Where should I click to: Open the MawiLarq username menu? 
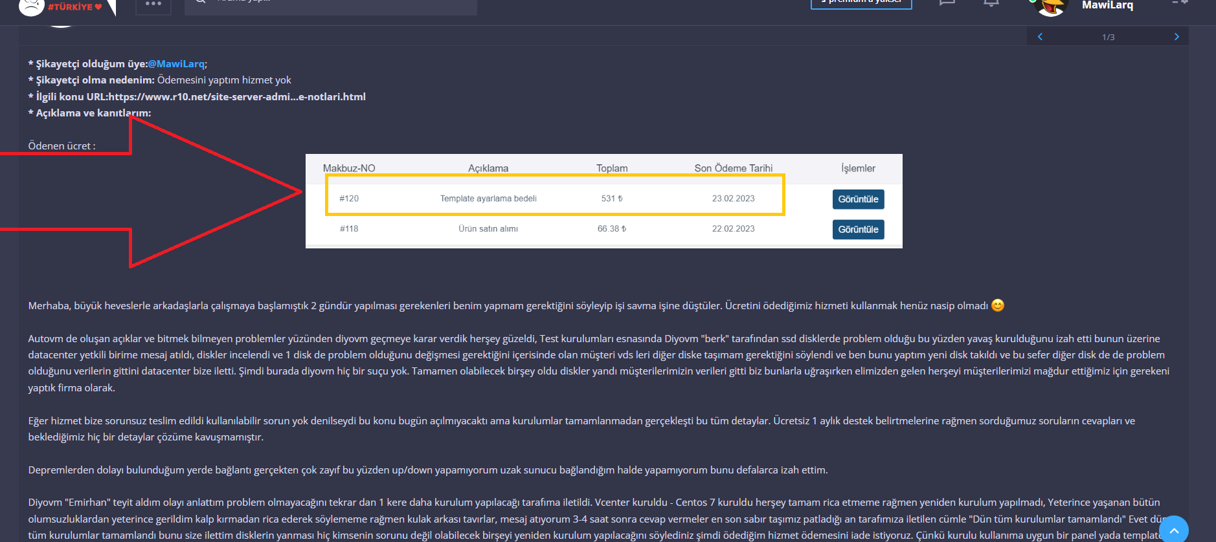pyautogui.click(x=1107, y=5)
